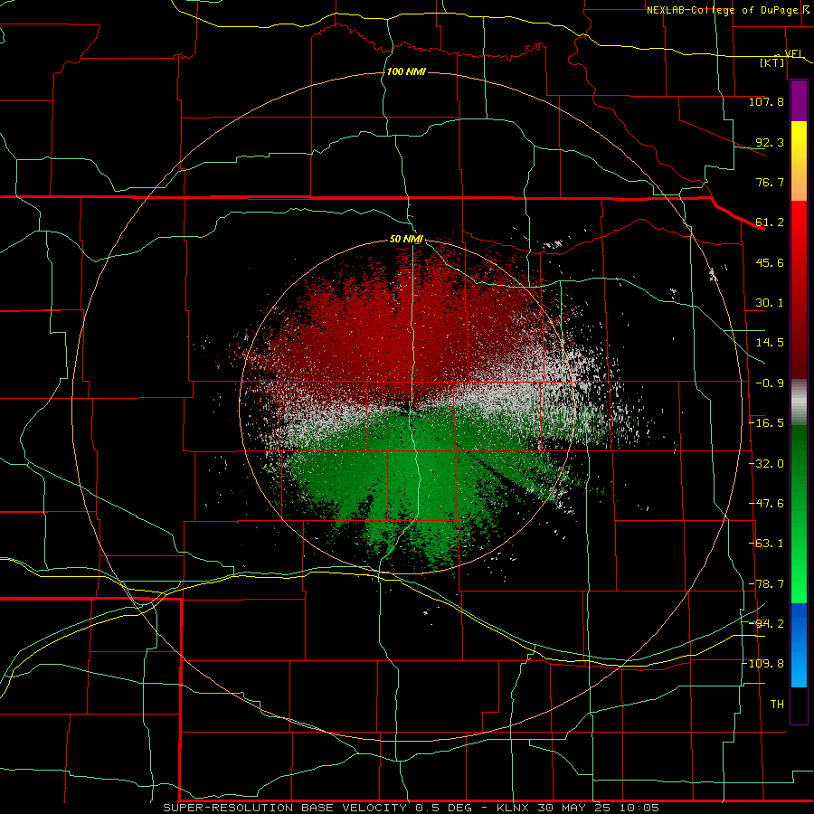Select the -47.6 velocity scale value
Screen dimensions: 814x814
point(766,504)
